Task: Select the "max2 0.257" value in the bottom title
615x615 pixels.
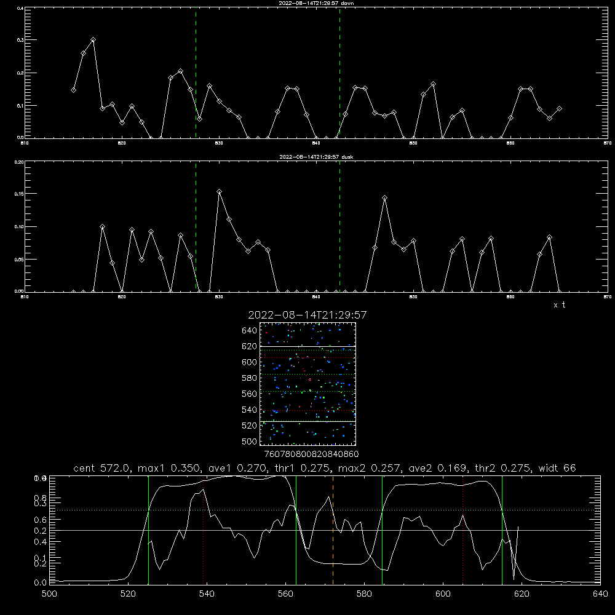Action: point(370,468)
